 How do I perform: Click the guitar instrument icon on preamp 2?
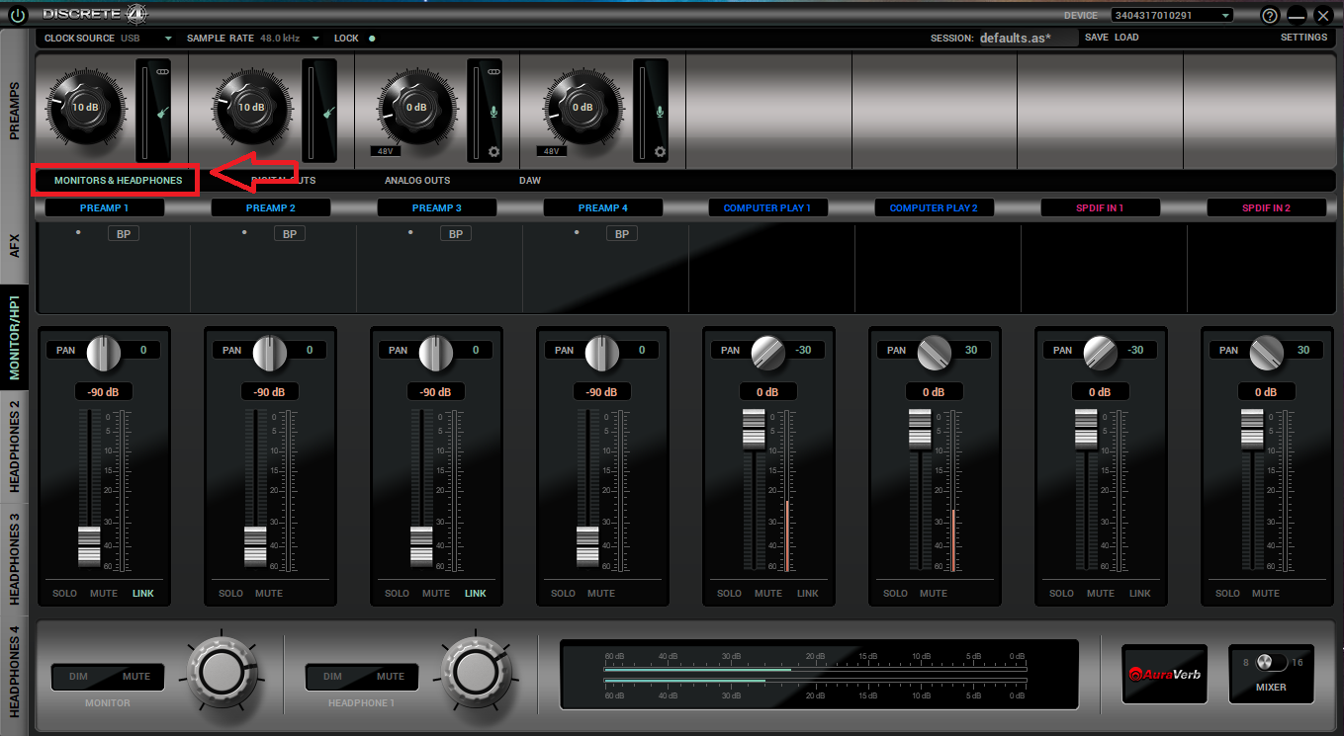(x=327, y=113)
